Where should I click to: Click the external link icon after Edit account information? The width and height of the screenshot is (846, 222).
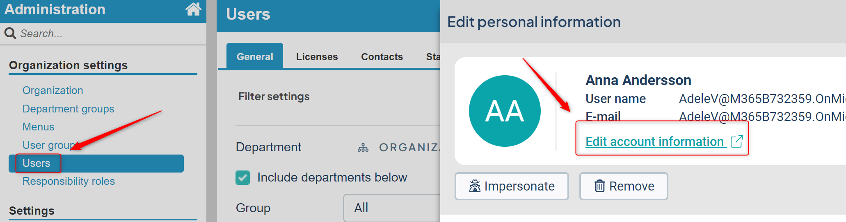[737, 141]
